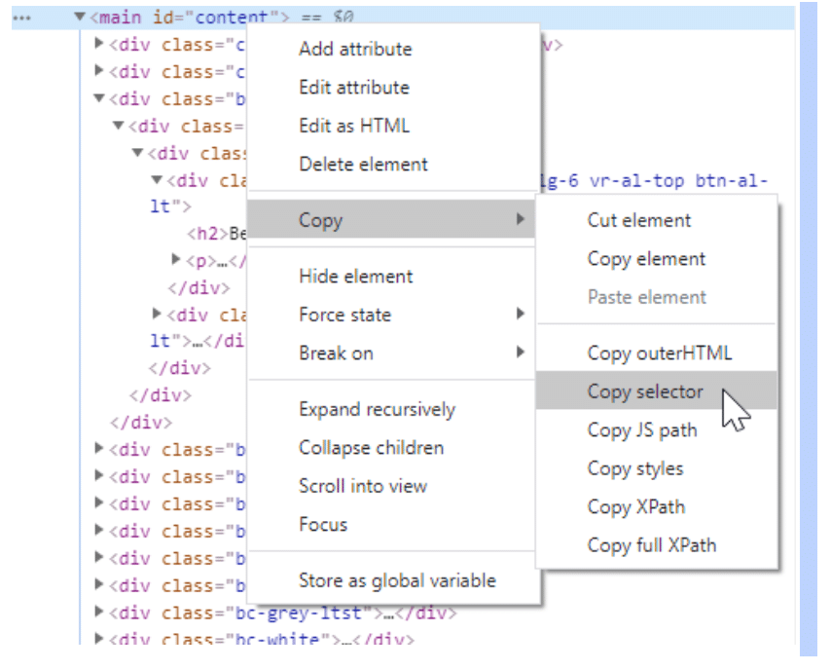Click Expand recursively option

coord(377,410)
